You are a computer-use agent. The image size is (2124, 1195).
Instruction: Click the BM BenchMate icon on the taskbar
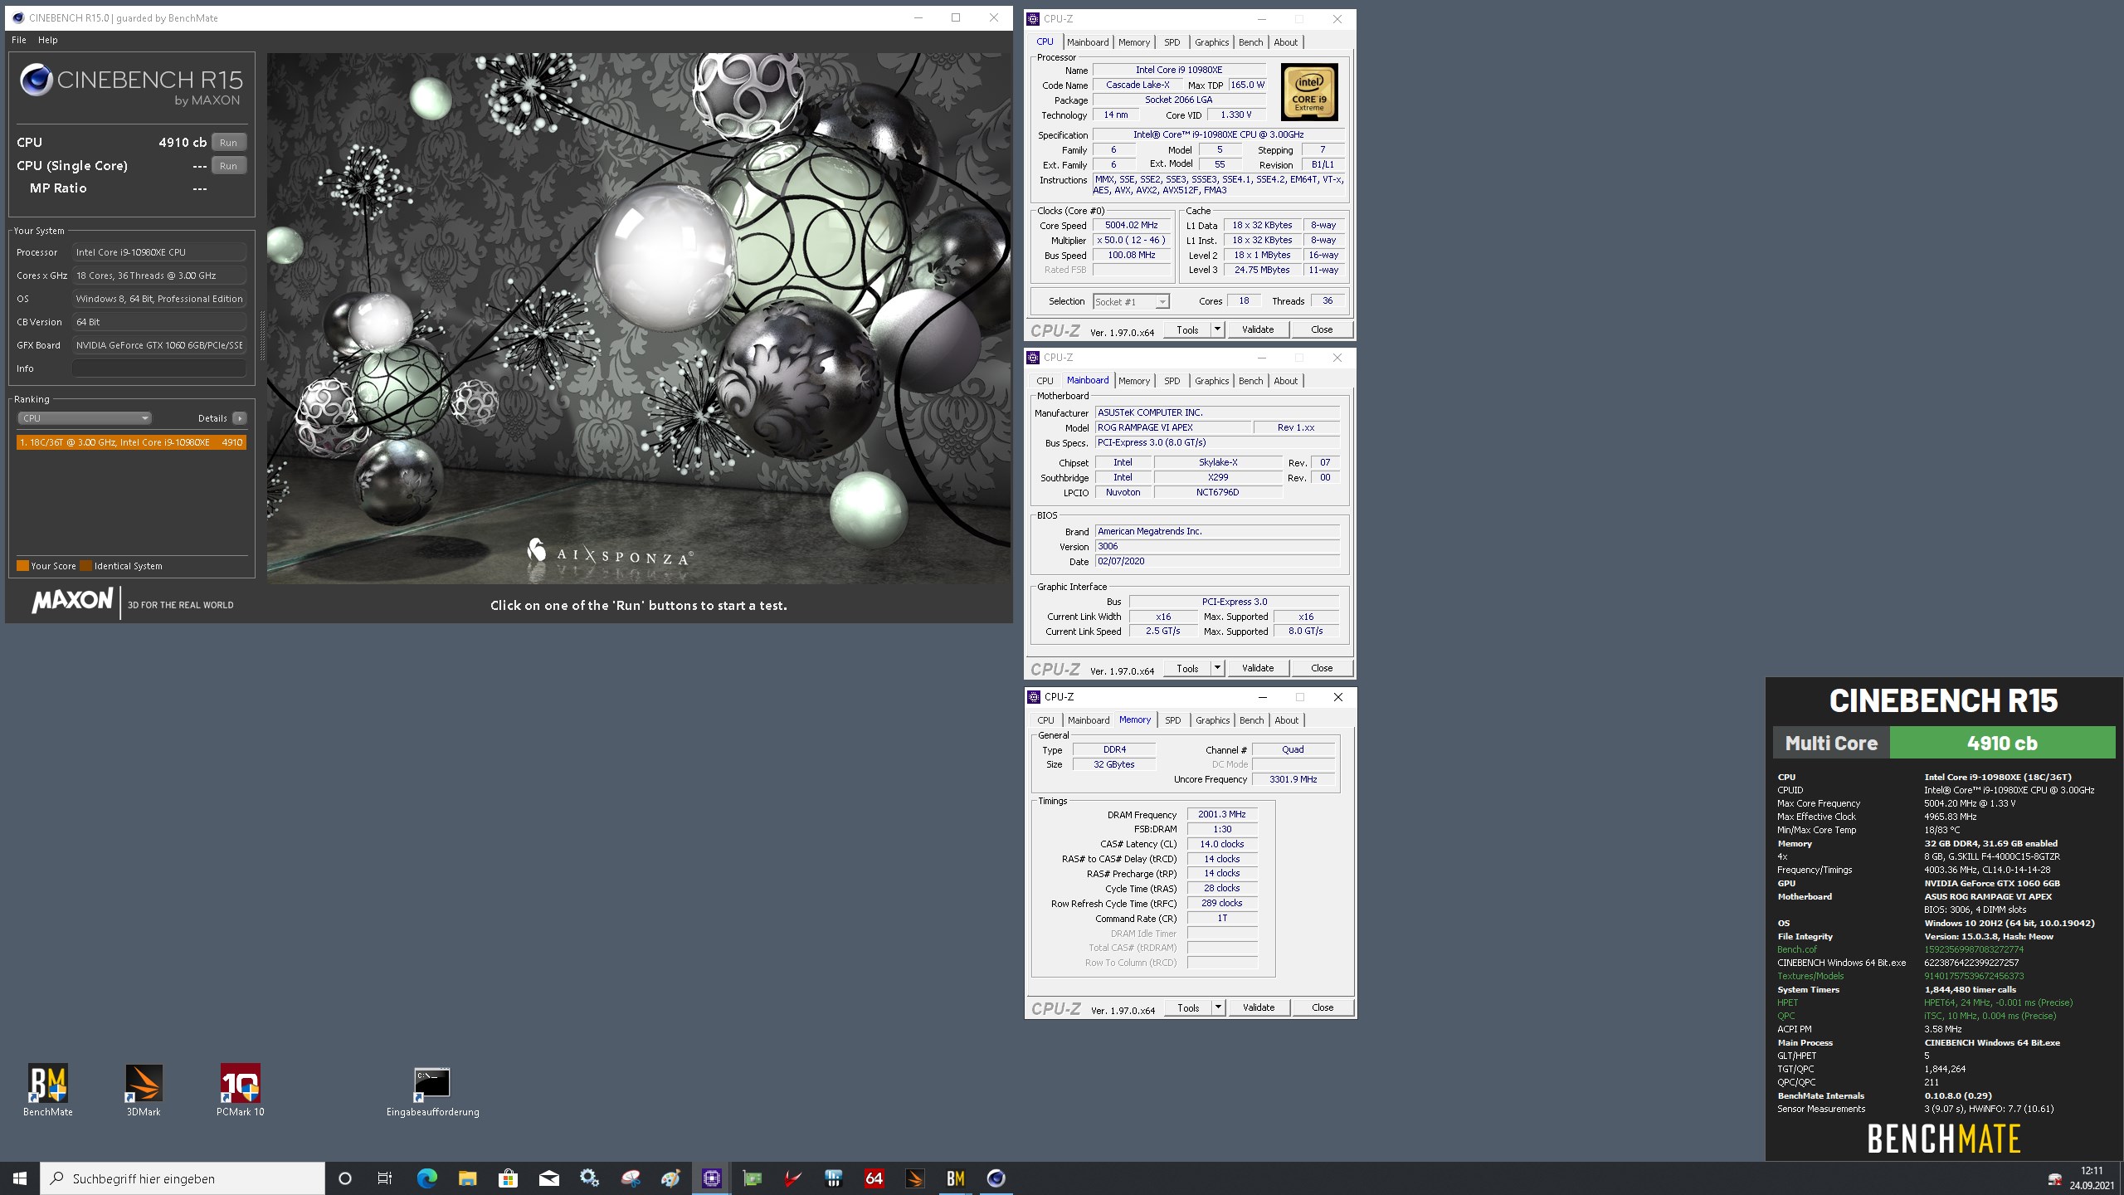coord(955,1178)
